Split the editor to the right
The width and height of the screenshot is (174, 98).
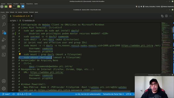point(166,16)
